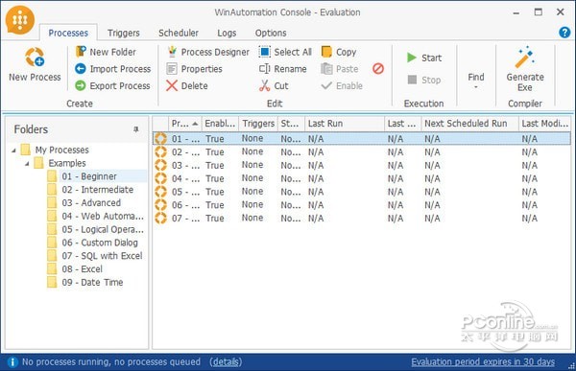This screenshot has width=576, height=371.
Task: Start the selected process
Action: pos(424,58)
